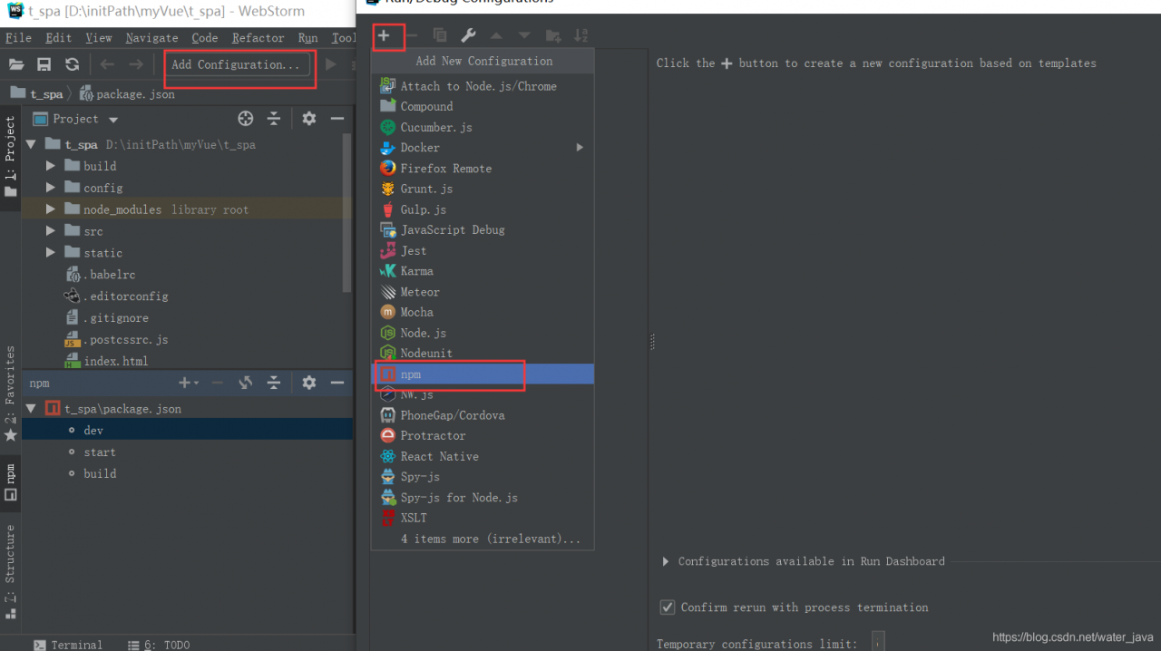The height and width of the screenshot is (651, 1161).
Task: Hide the npm panel with minus icon
Action: [x=337, y=383]
